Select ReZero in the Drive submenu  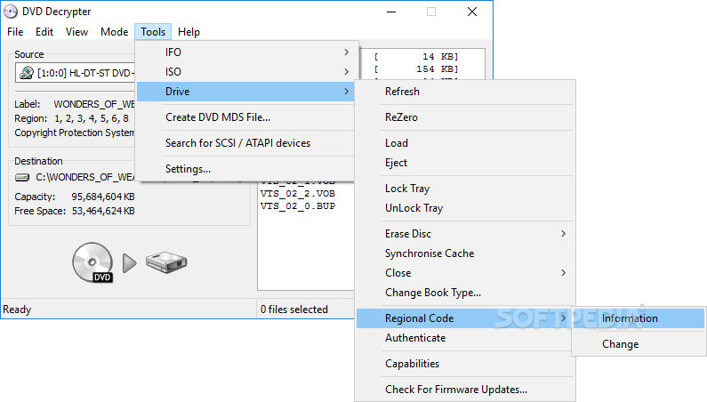(465, 117)
